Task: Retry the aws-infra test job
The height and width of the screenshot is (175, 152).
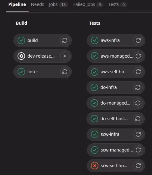Action: pos(138,40)
